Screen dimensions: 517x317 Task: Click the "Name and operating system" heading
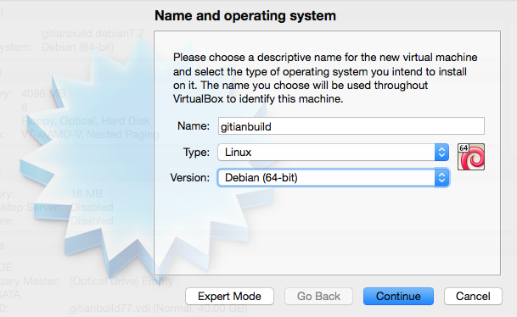pos(245,16)
